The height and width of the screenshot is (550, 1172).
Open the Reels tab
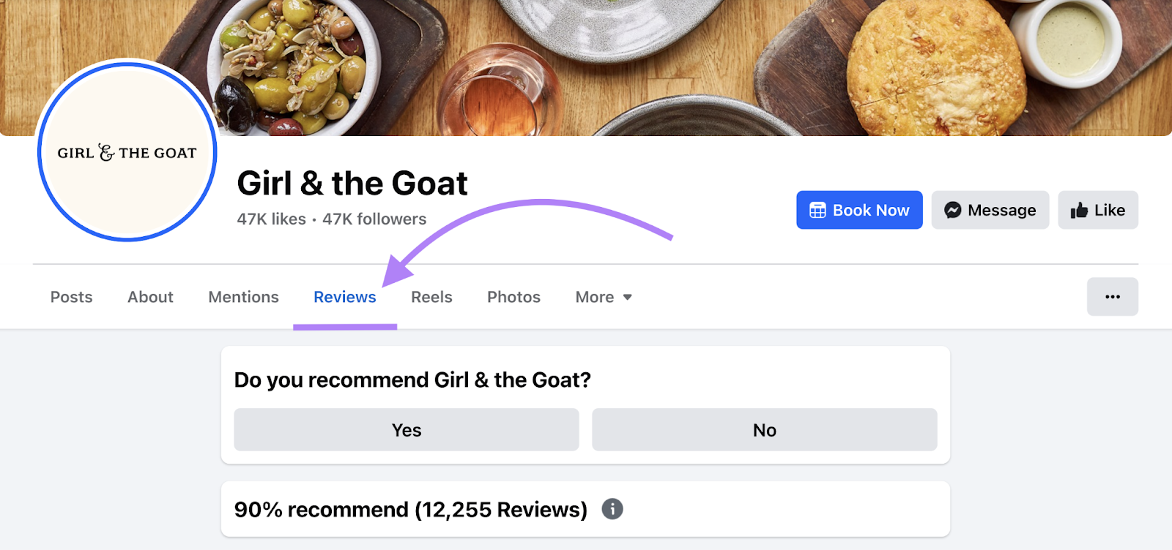(x=431, y=297)
